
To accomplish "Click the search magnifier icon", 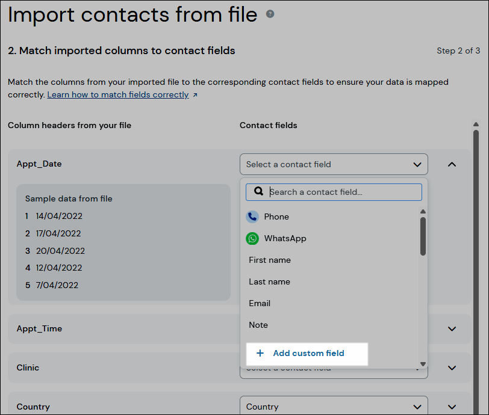I will (x=258, y=191).
